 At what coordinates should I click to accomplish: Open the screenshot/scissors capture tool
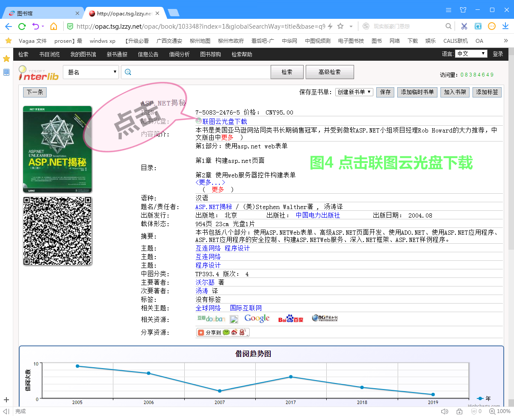464,26
